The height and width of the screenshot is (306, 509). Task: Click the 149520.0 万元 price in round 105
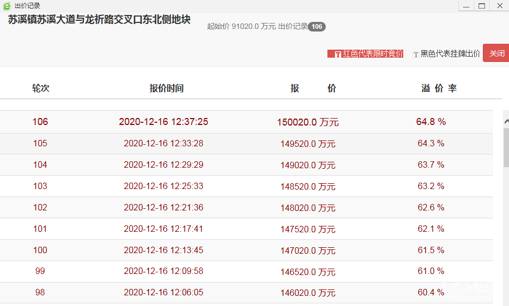(308, 144)
